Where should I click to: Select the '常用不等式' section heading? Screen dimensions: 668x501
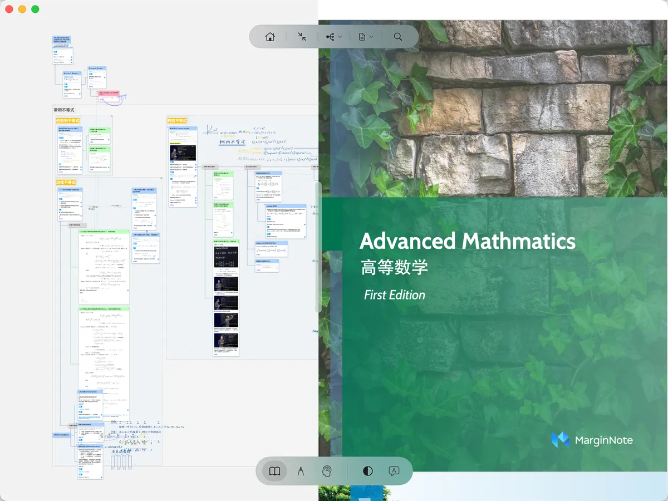64,110
